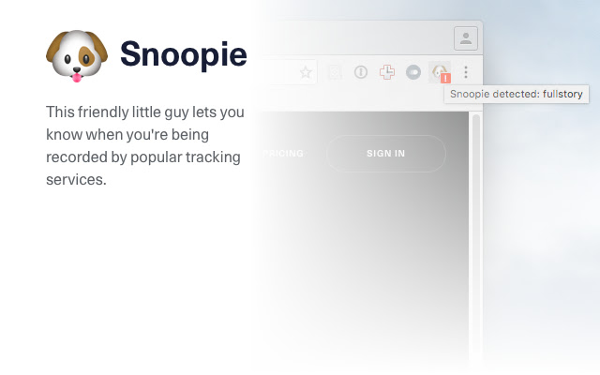Image resolution: width=600 pixels, height=375 pixels.
Task: Open the browser three-dot menu
Action: coord(466,72)
